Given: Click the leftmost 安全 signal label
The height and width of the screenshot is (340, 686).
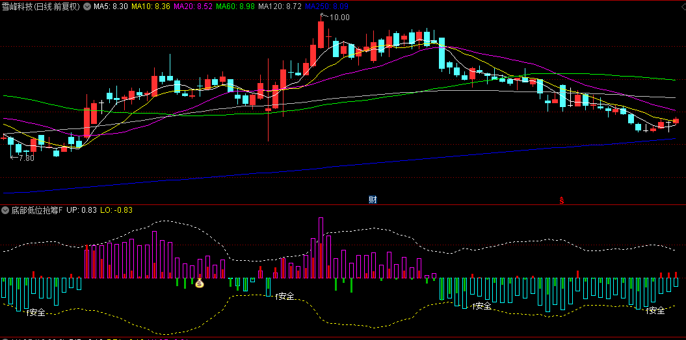Looking at the screenshot, I should pyautogui.click(x=36, y=313).
